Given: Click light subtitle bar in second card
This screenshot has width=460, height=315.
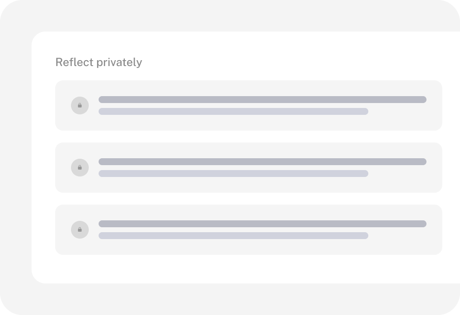Looking at the screenshot, I should pos(234,174).
